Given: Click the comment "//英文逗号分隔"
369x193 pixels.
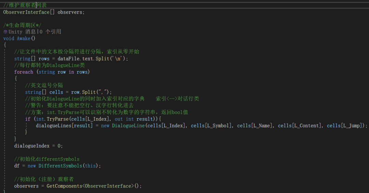Looking at the screenshot, I should point(44,85).
